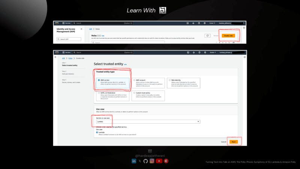
Task: Open the GitHub icon in slide footer
Action: [145, 161]
